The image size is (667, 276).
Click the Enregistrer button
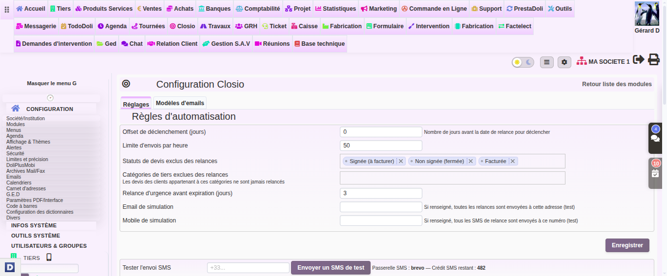627,245
